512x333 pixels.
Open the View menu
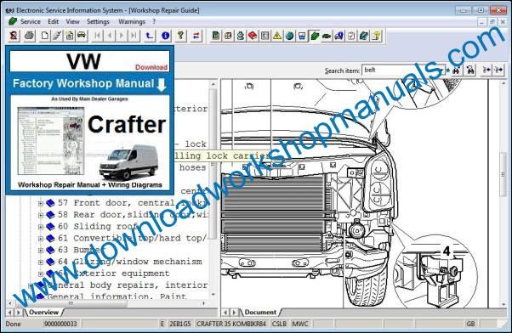pos(72,21)
